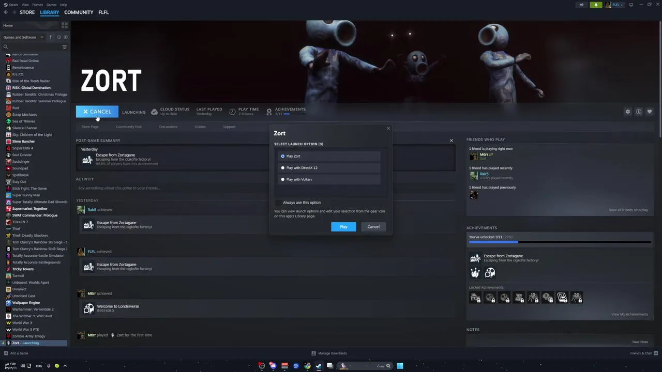Viewport: 662px width, 372px height.
Task: Dismiss the Post-Game Summary panel
Action: point(451,141)
